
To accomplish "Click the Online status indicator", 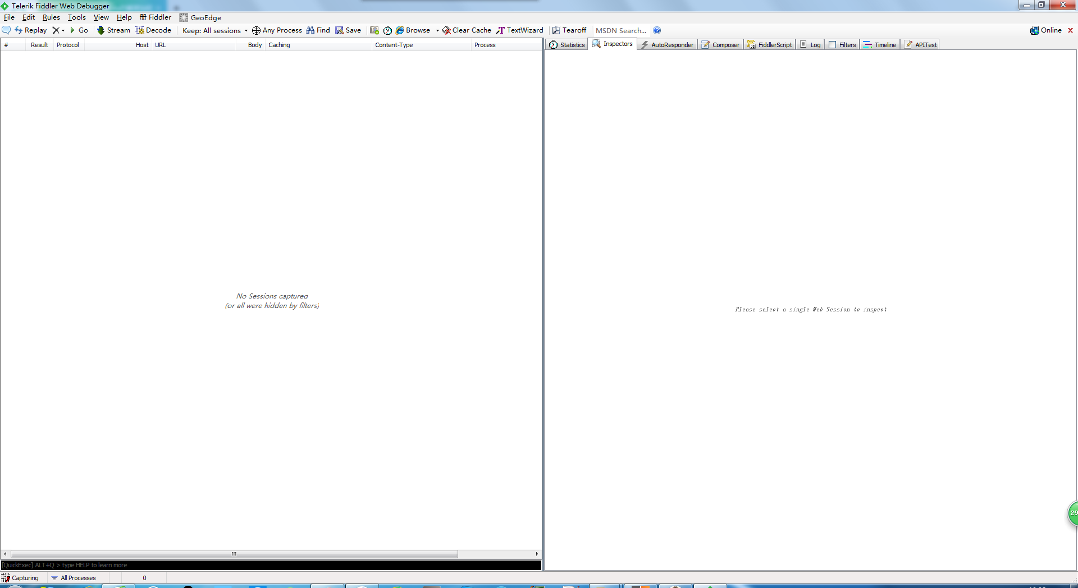I will click(x=1046, y=30).
